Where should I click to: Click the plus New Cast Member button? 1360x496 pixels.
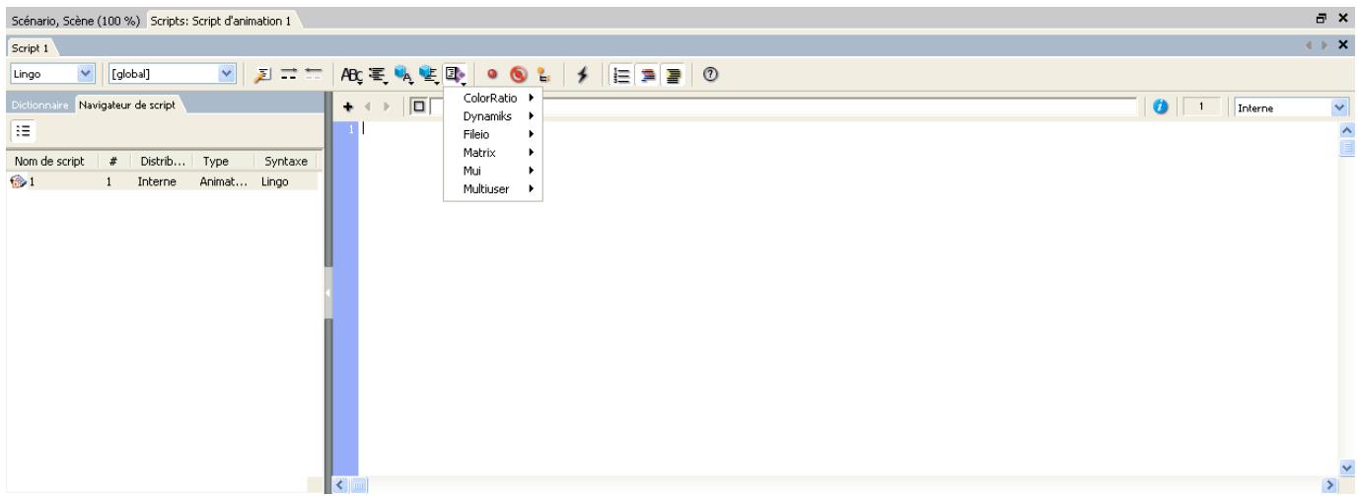(x=349, y=106)
